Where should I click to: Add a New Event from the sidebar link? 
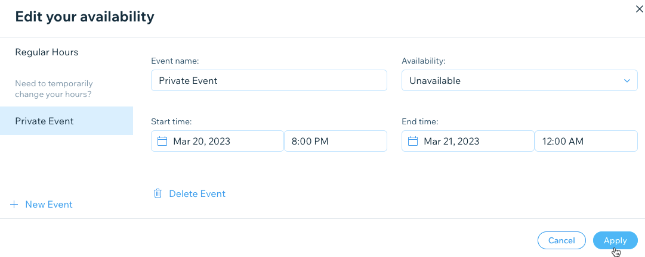[x=48, y=205]
